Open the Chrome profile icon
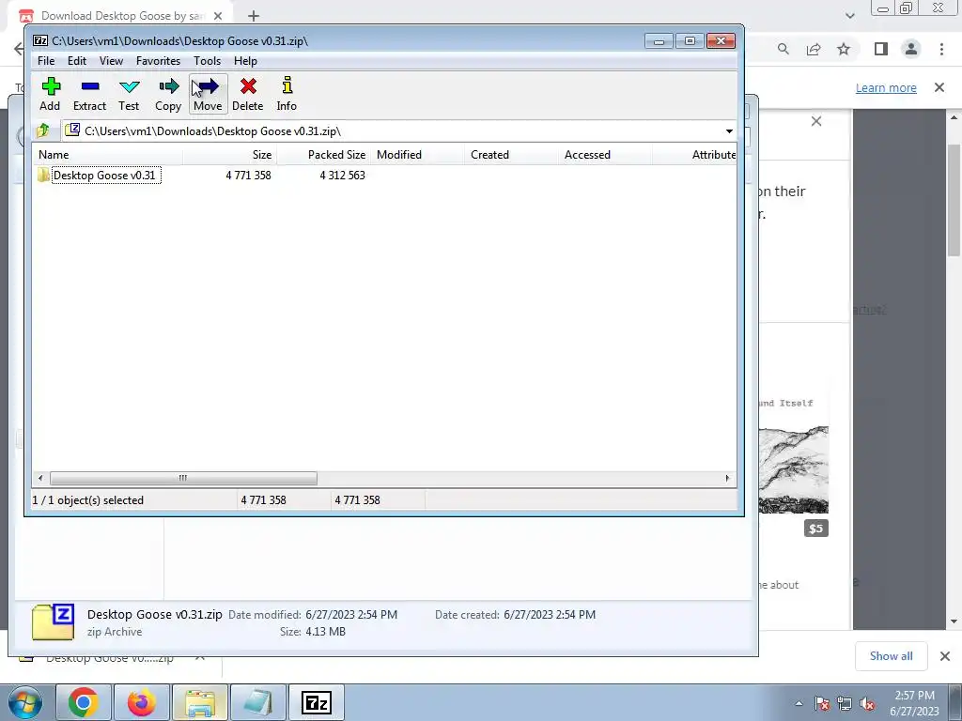 [911, 49]
